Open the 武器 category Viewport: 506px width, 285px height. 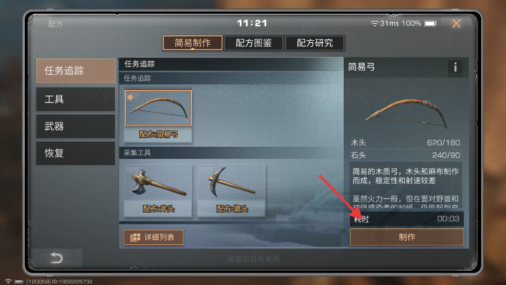click(x=75, y=126)
